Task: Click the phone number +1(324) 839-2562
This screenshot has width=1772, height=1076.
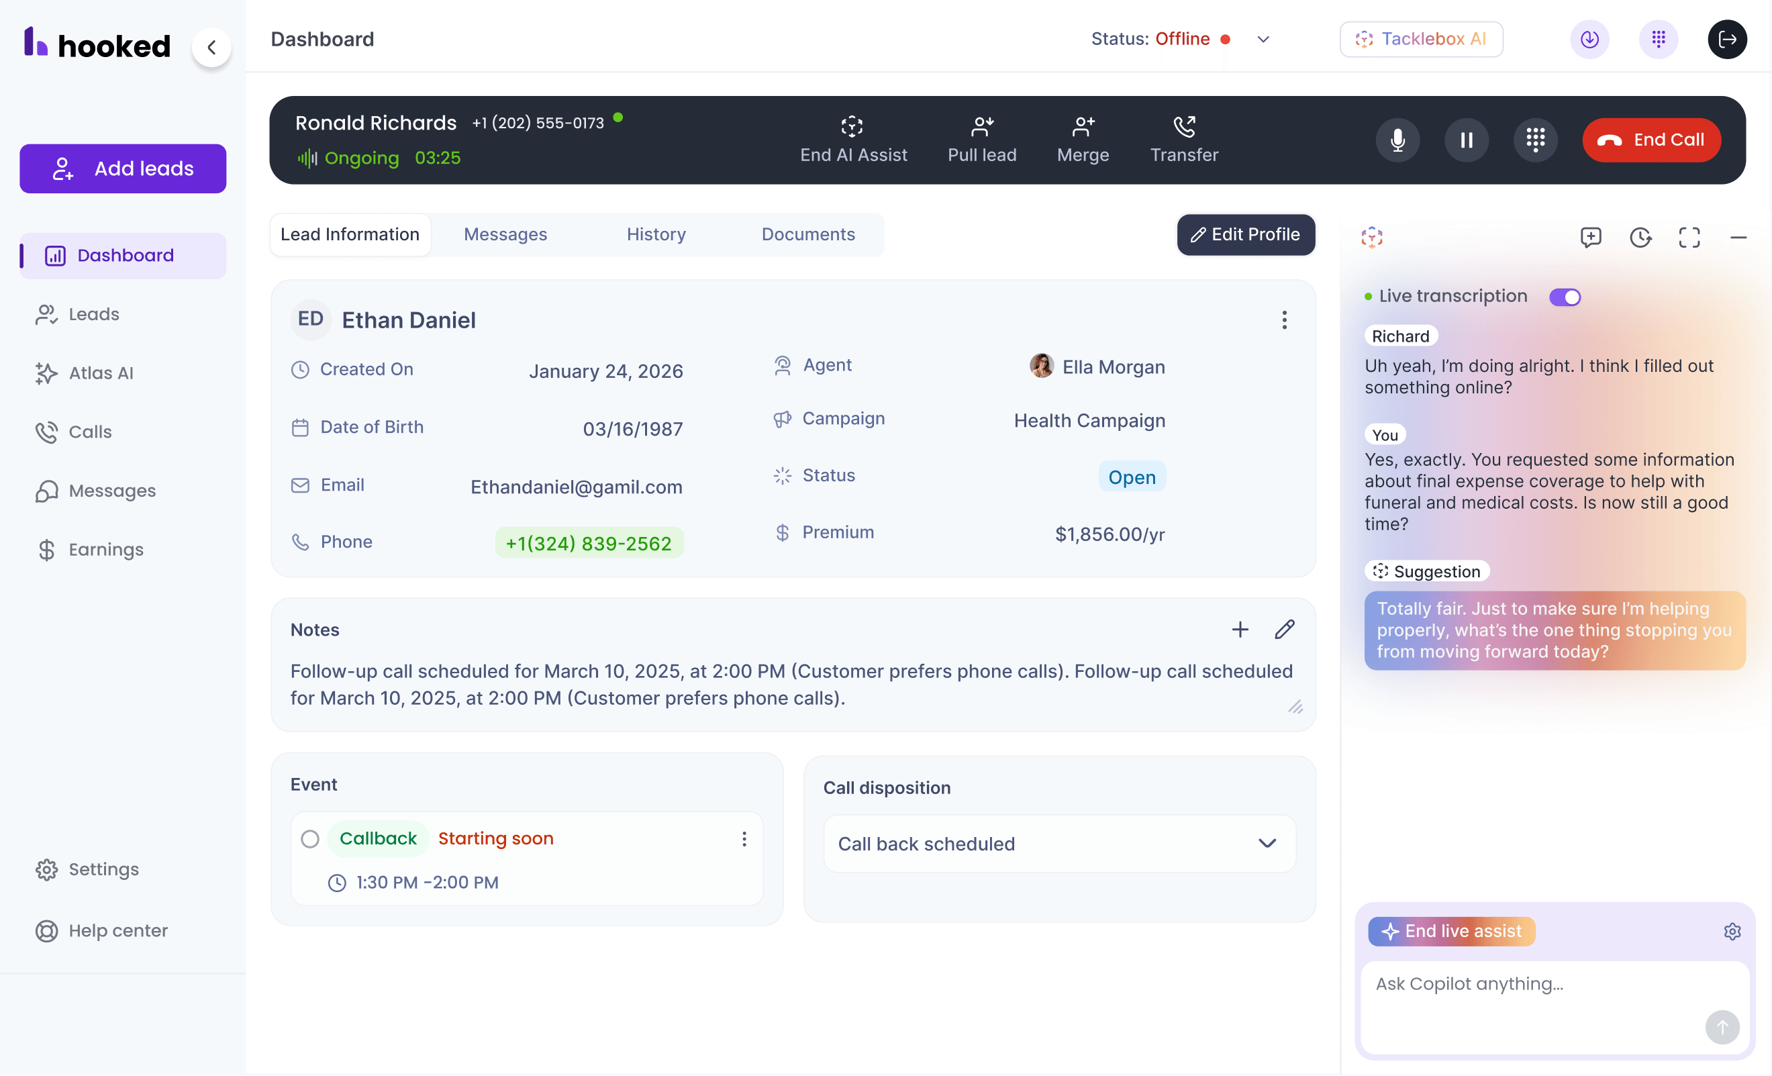Action: click(x=588, y=543)
